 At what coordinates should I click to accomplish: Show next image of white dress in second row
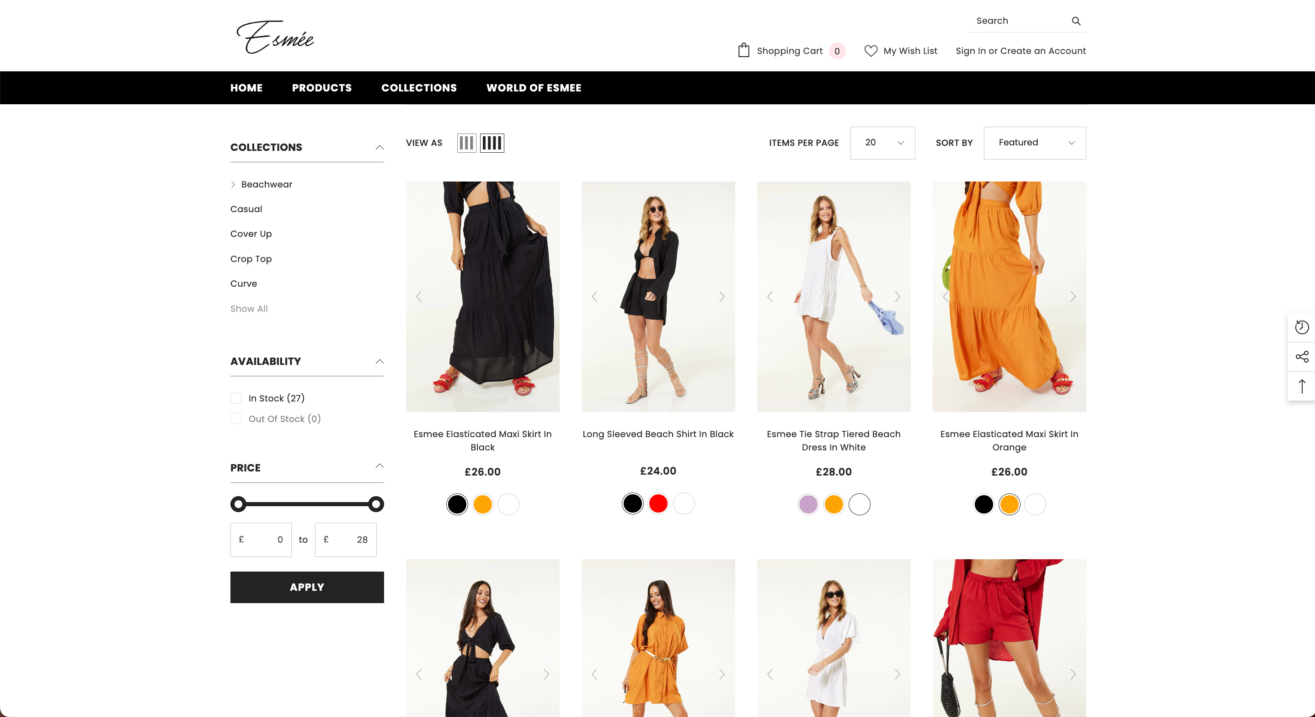pos(898,674)
